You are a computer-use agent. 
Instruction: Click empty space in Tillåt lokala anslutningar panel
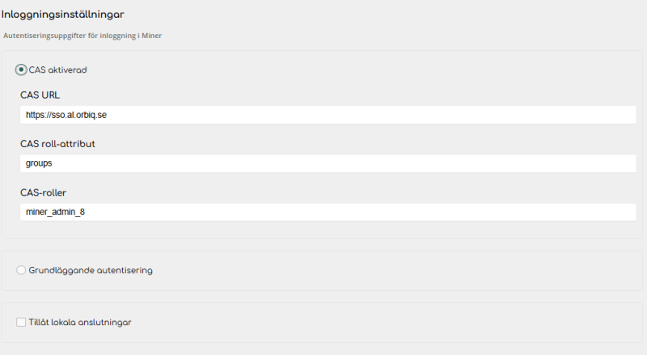404,322
